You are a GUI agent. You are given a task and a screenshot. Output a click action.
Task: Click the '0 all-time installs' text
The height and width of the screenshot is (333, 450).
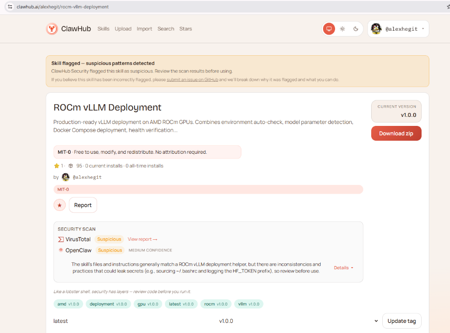pos(144,166)
